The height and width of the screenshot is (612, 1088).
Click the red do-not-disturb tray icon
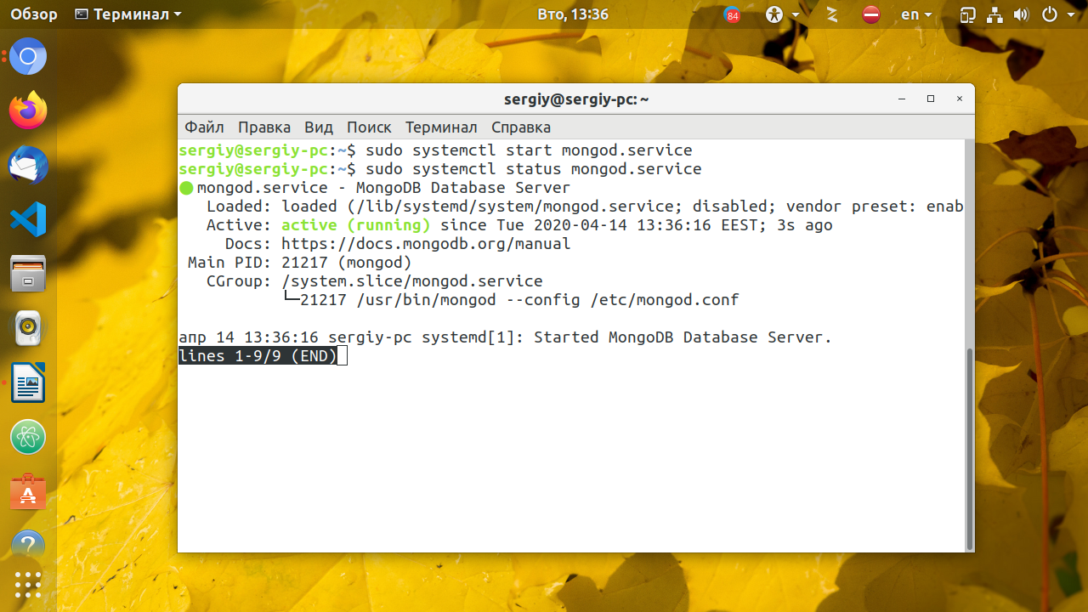(870, 14)
